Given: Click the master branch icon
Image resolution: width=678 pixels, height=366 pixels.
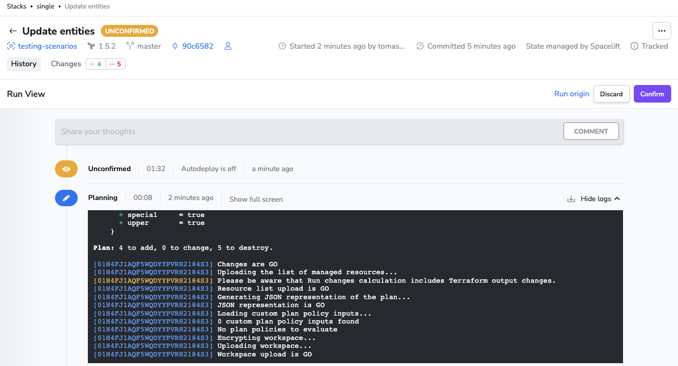Looking at the screenshot, I should pos(130,46).
